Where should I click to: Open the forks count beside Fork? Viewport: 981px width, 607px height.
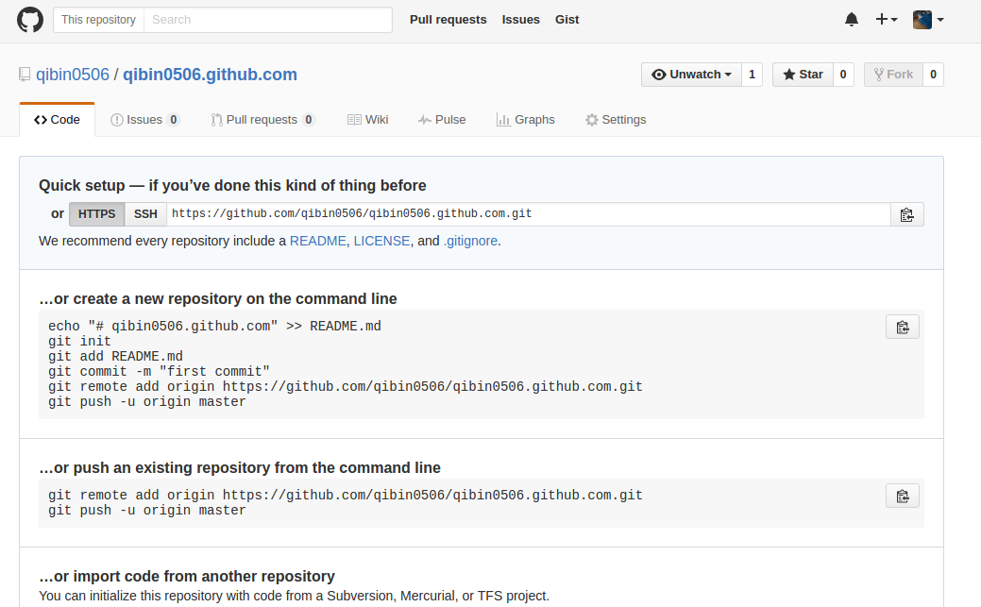(934, 75)
